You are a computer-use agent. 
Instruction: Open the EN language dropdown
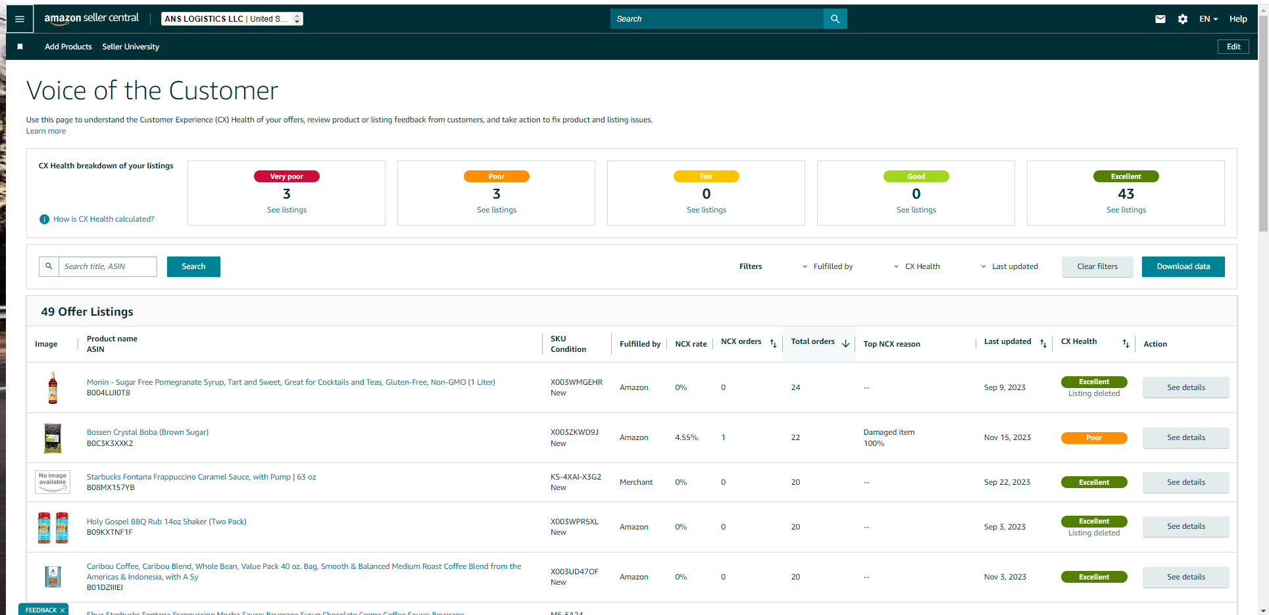[x=1208, y=19]
